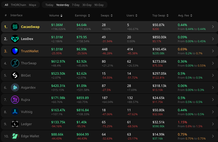The width and height of the screenshot is (218, 142).
Task: Click Edge Wallet earnings $664.99
Action: pos(83,134)
